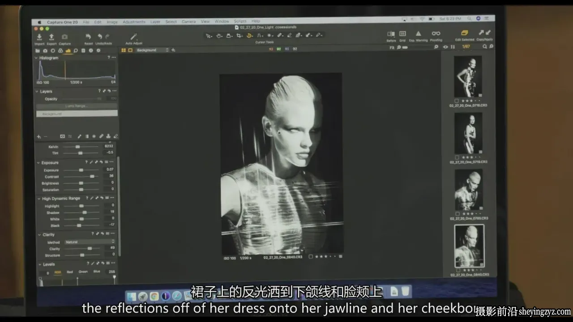Select the Red channel tab in Levels

click(70, 272)
